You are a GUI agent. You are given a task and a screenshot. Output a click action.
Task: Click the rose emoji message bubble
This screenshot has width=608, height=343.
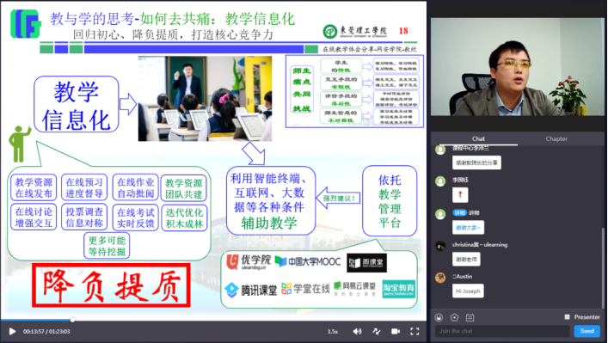460,194
